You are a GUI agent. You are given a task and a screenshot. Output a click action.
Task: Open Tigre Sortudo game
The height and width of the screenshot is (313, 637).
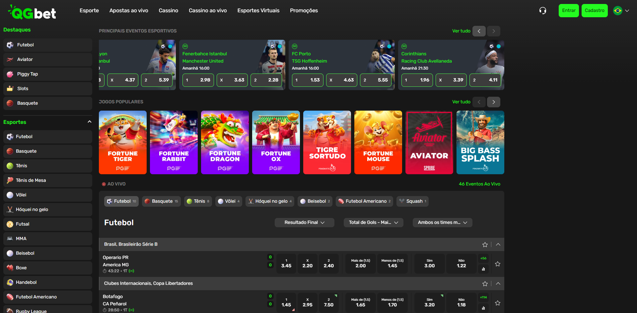327,142
